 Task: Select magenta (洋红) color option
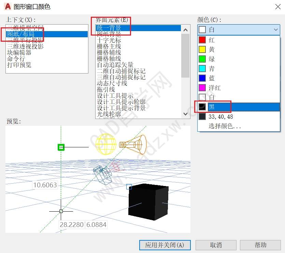click(215, 88)
